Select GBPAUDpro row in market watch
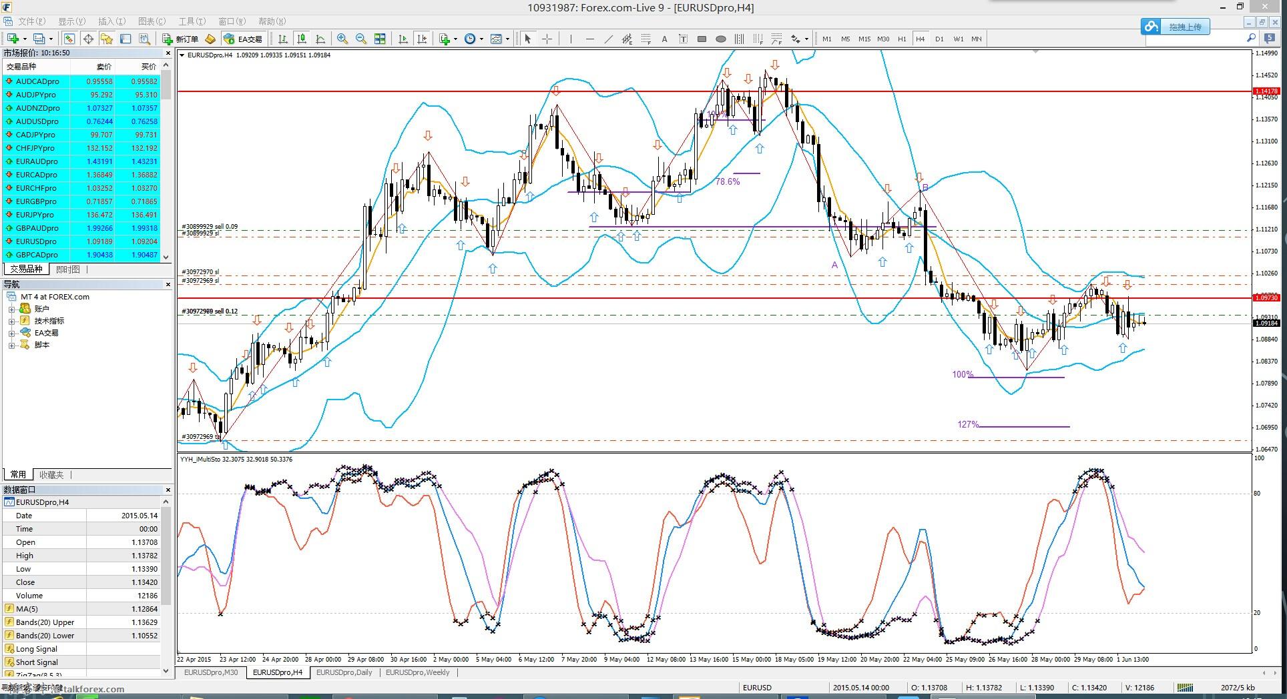This screenshot has height=699, width=1287. pos(81,228)
